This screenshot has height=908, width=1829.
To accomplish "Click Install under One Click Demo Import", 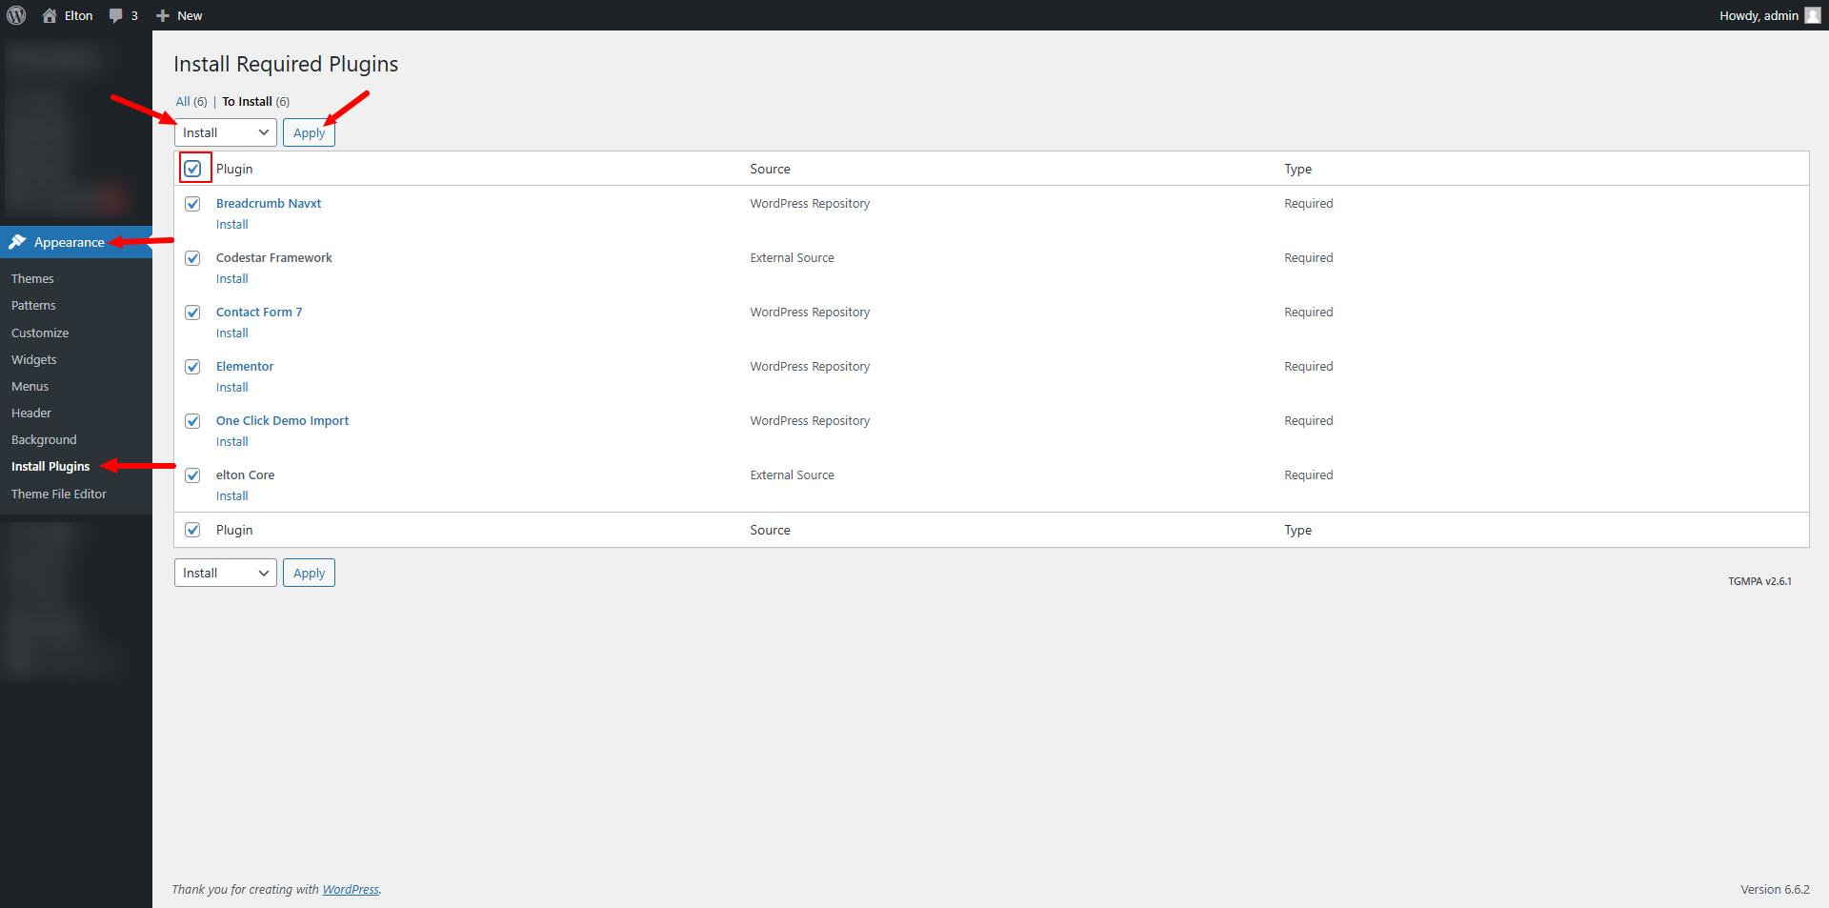I will tap(231, 442).
